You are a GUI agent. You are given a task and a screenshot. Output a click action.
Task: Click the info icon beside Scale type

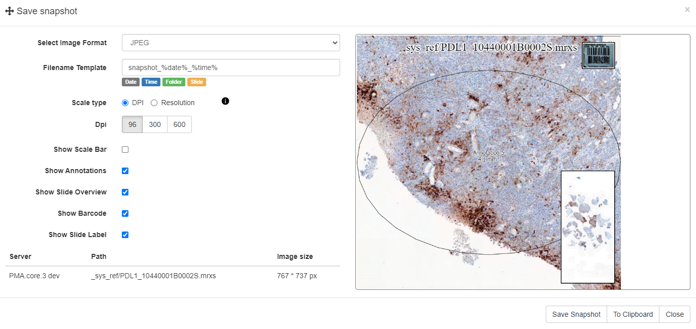click(225, 101)
